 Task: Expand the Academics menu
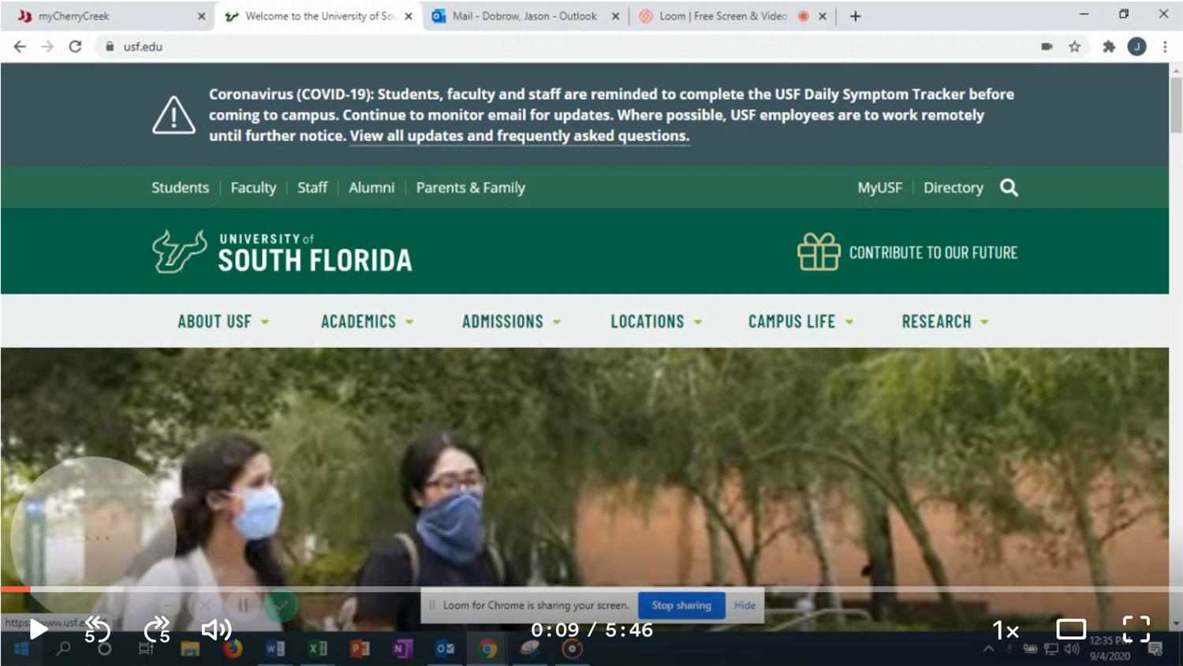coord(368,322)
